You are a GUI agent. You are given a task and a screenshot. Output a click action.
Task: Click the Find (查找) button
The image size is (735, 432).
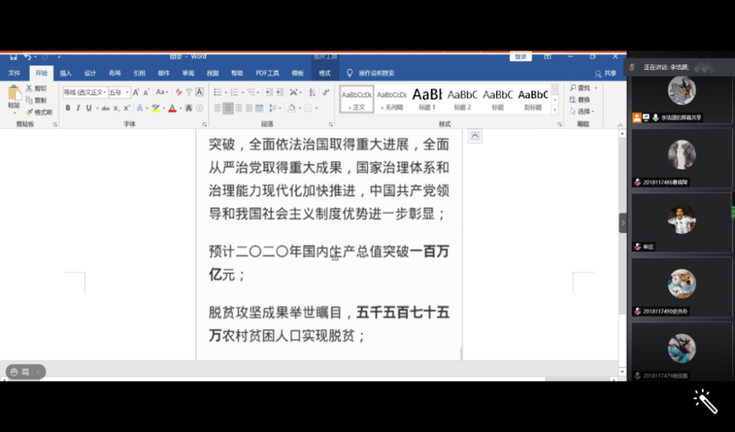pyautogui.click(x=581, y=88)
